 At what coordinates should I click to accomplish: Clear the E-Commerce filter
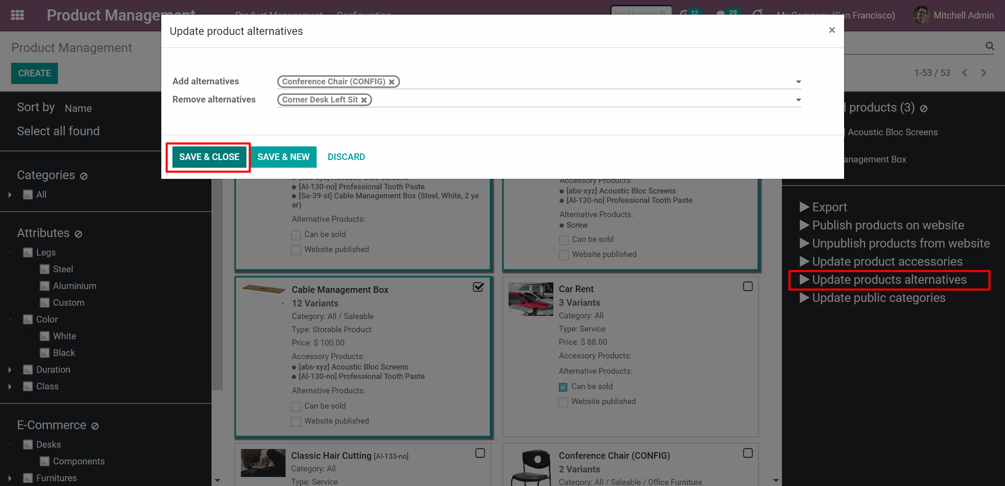tap(94, 426)
